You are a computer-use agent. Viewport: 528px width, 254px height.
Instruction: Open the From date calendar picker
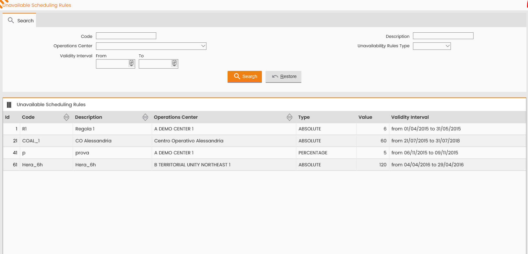131,63
